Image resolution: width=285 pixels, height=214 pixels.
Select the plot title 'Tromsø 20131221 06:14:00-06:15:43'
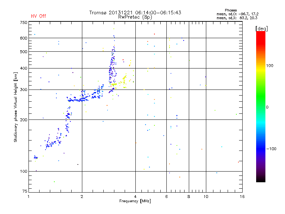135,12
